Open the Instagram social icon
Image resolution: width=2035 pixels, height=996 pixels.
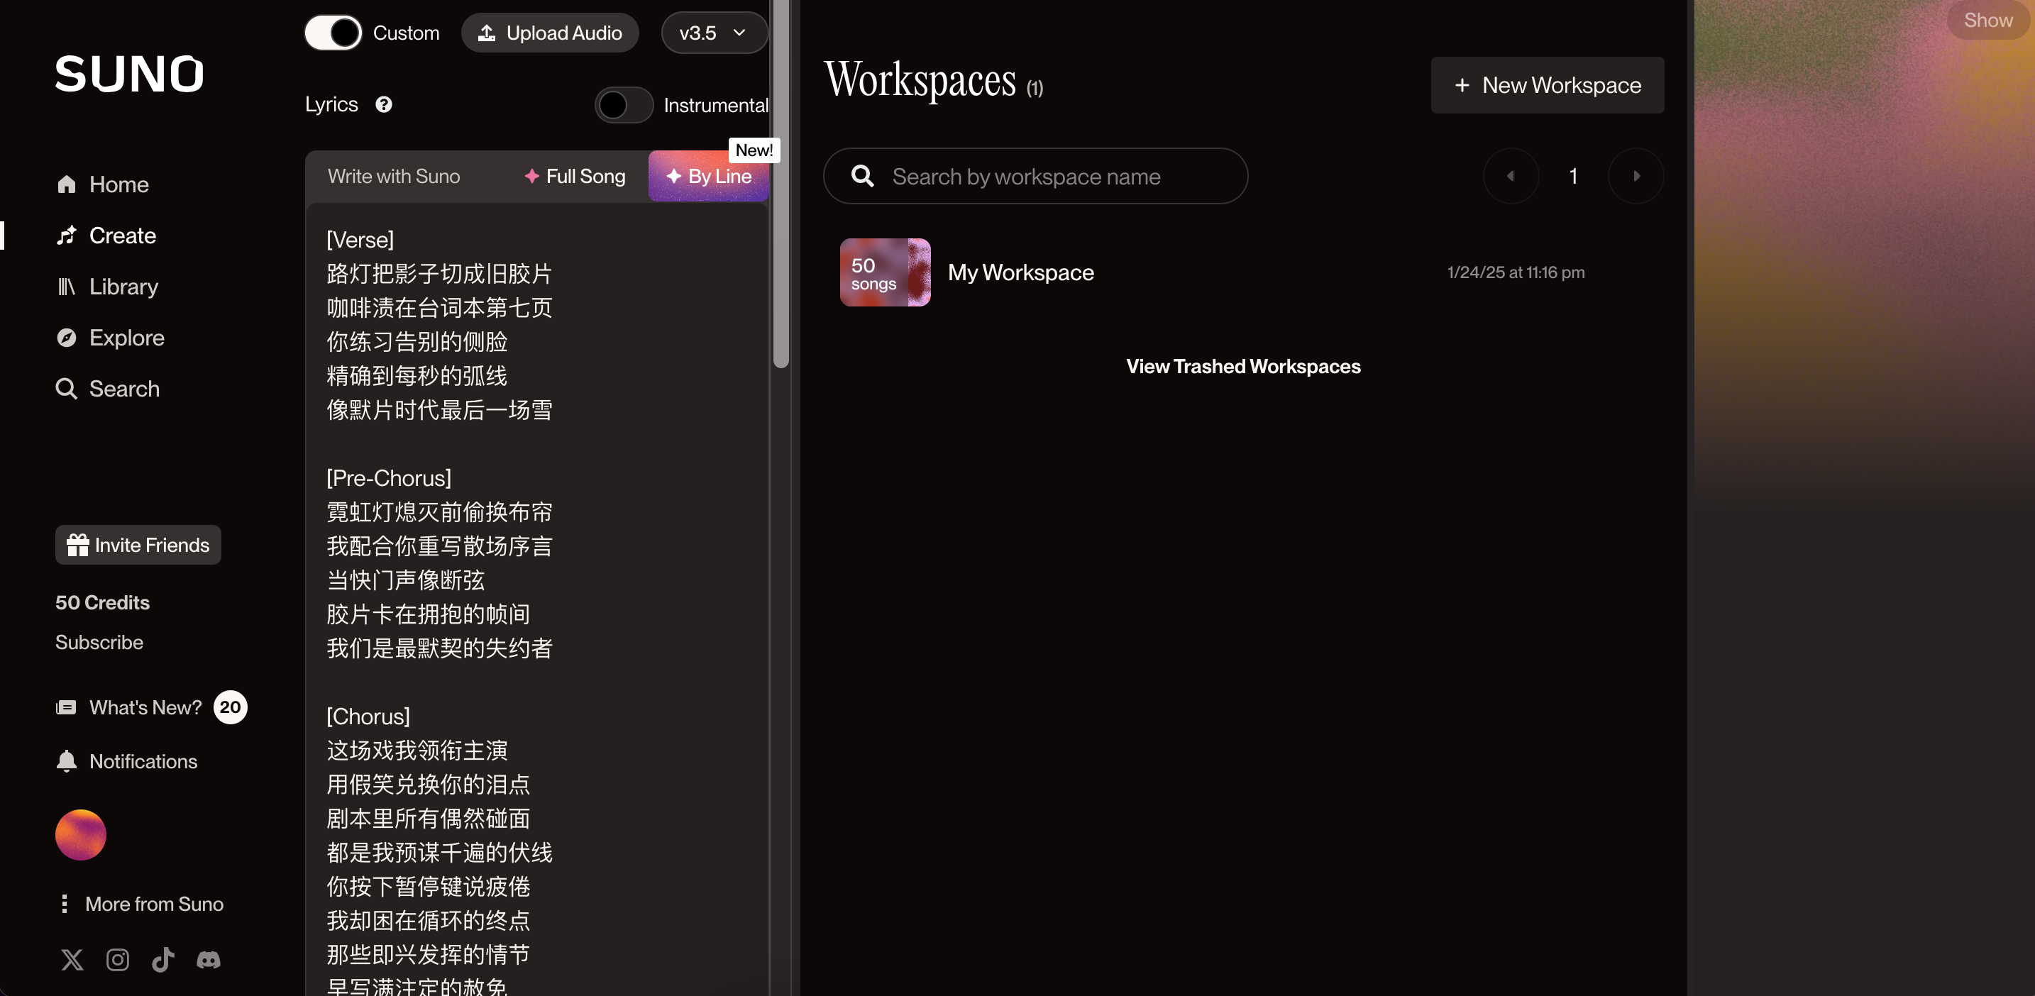coord(118,960)
